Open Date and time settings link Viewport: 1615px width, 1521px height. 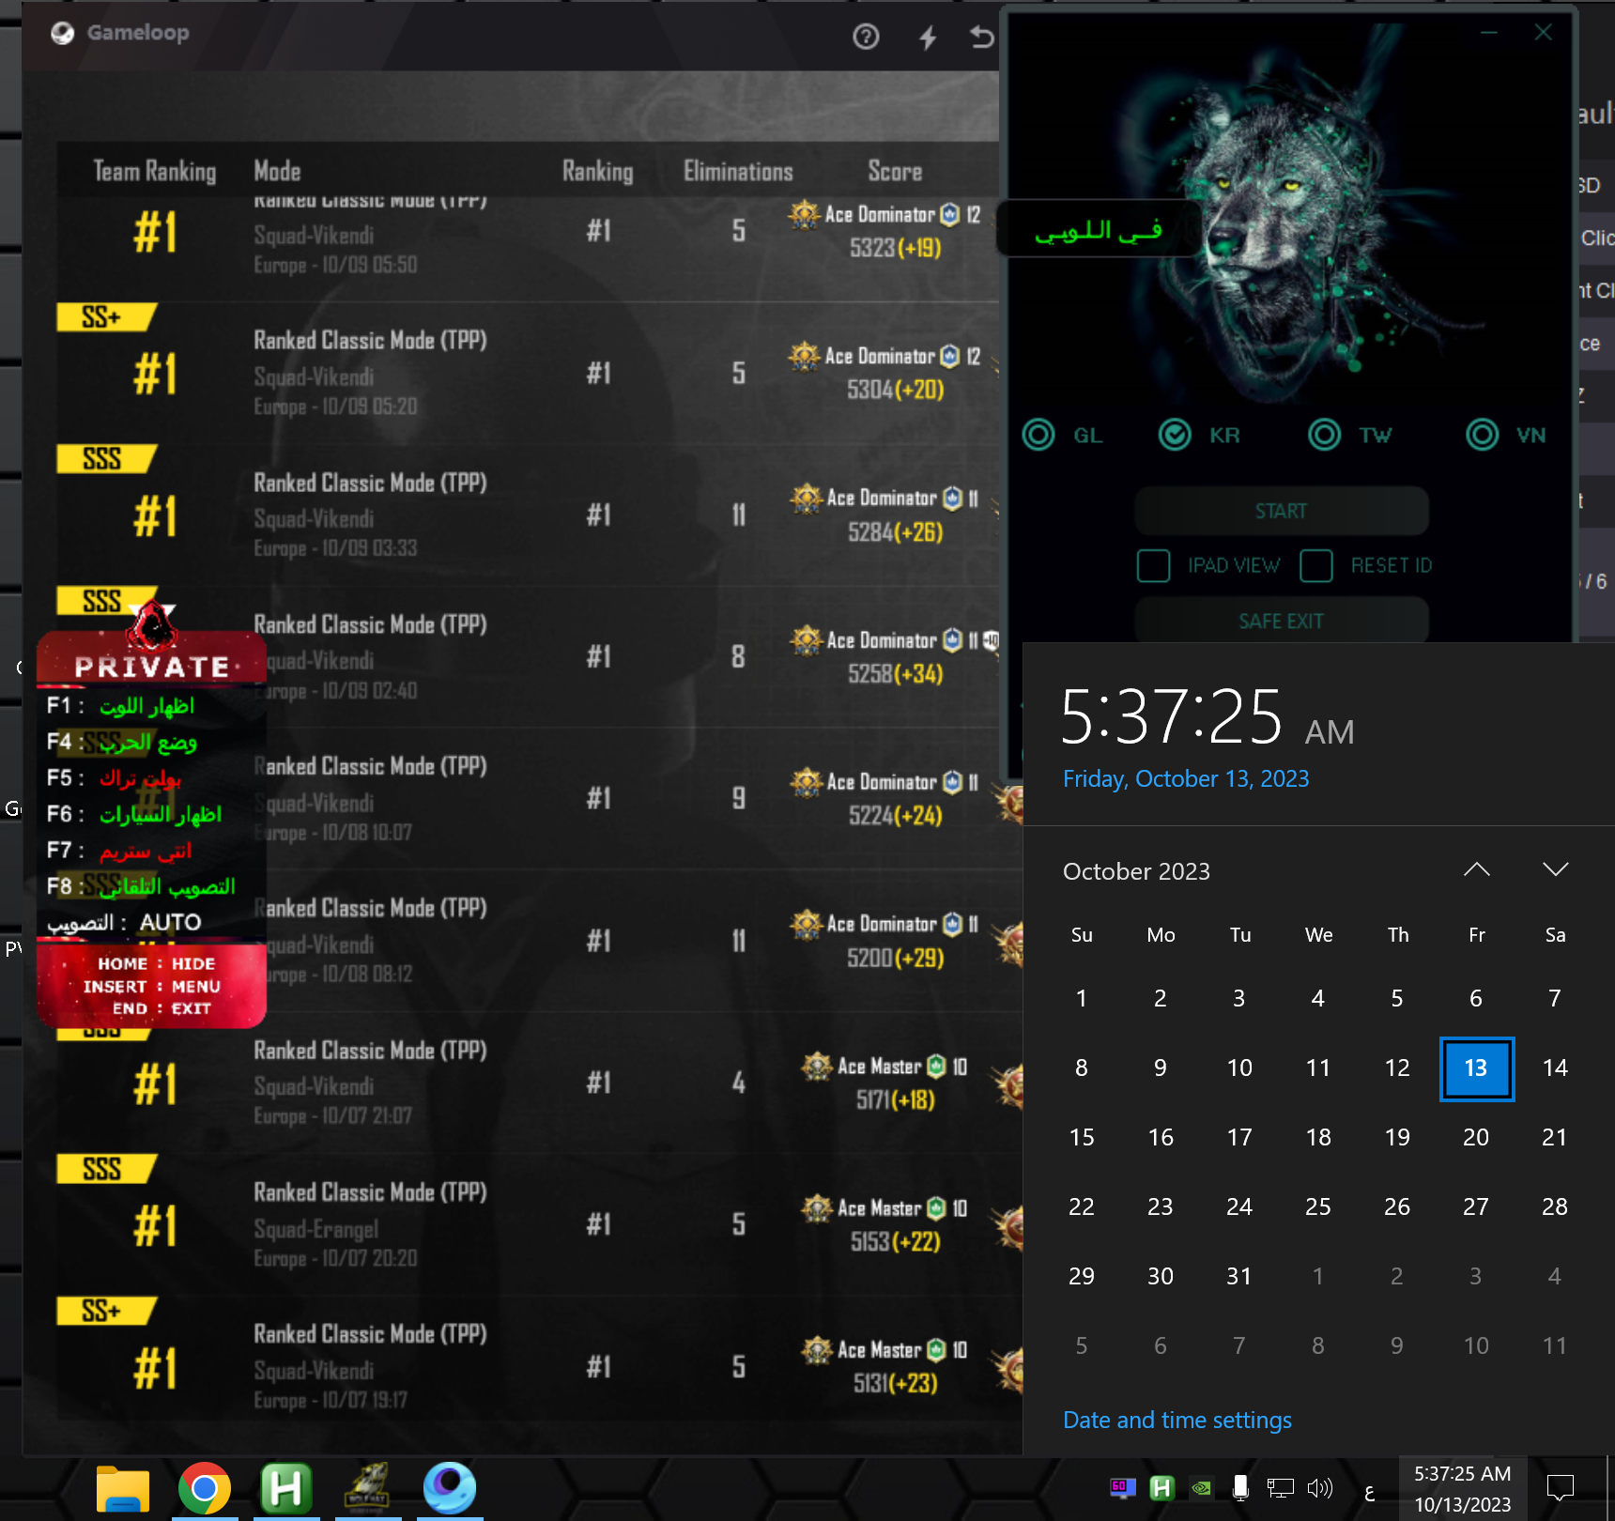click(x=1177, y=1420)
